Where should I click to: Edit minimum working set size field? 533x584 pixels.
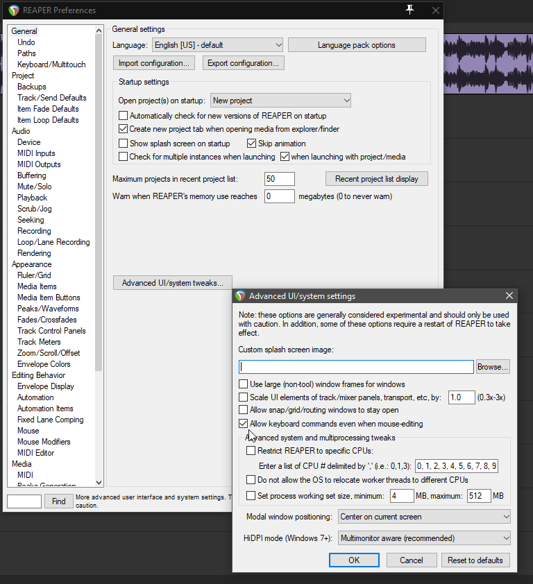[x=402, y=496]
